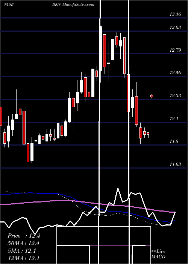Click the Price : 12.4 readout

24,236
